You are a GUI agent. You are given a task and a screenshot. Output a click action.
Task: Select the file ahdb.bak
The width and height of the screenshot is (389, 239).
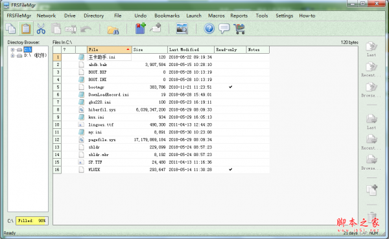[98, 65]
